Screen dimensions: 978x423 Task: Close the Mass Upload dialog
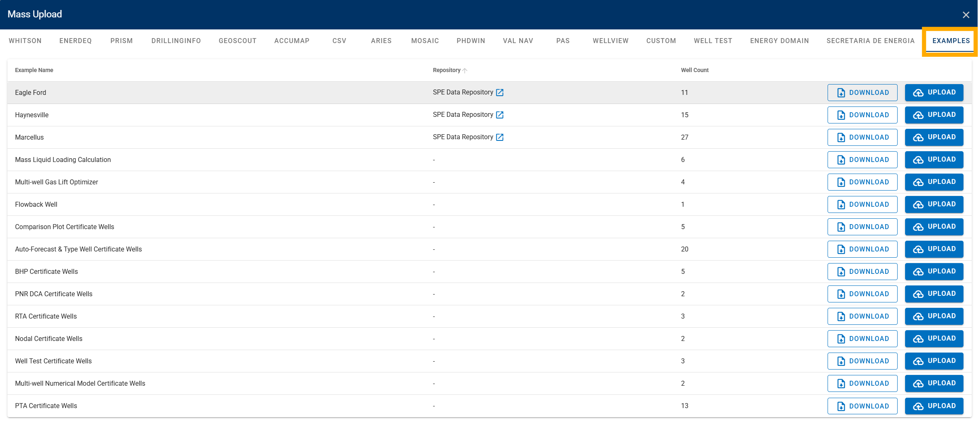pyautogui.click(x=966, y=15)
